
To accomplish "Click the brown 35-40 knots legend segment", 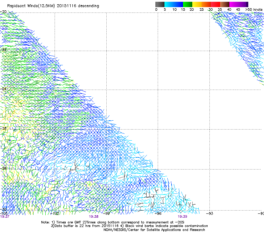I will 225,4.
